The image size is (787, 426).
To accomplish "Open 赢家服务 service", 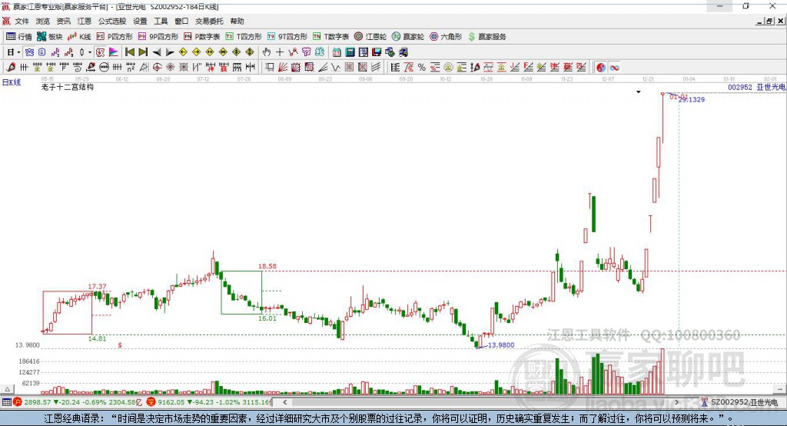I will tap(486, 37).
